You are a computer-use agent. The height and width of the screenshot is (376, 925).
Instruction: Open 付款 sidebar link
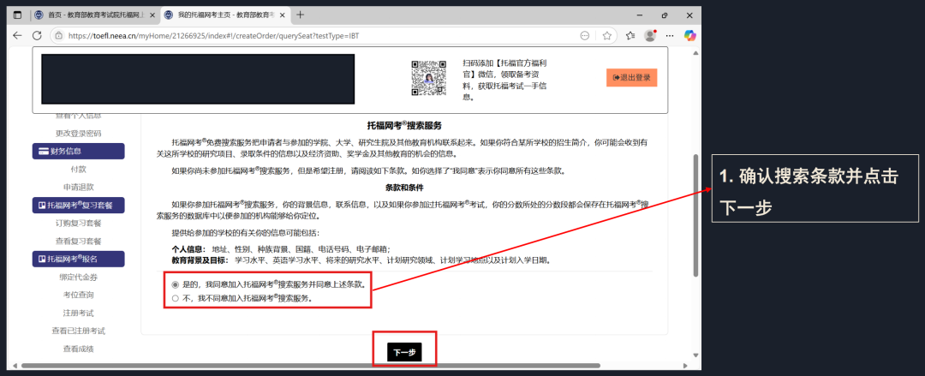79,170
